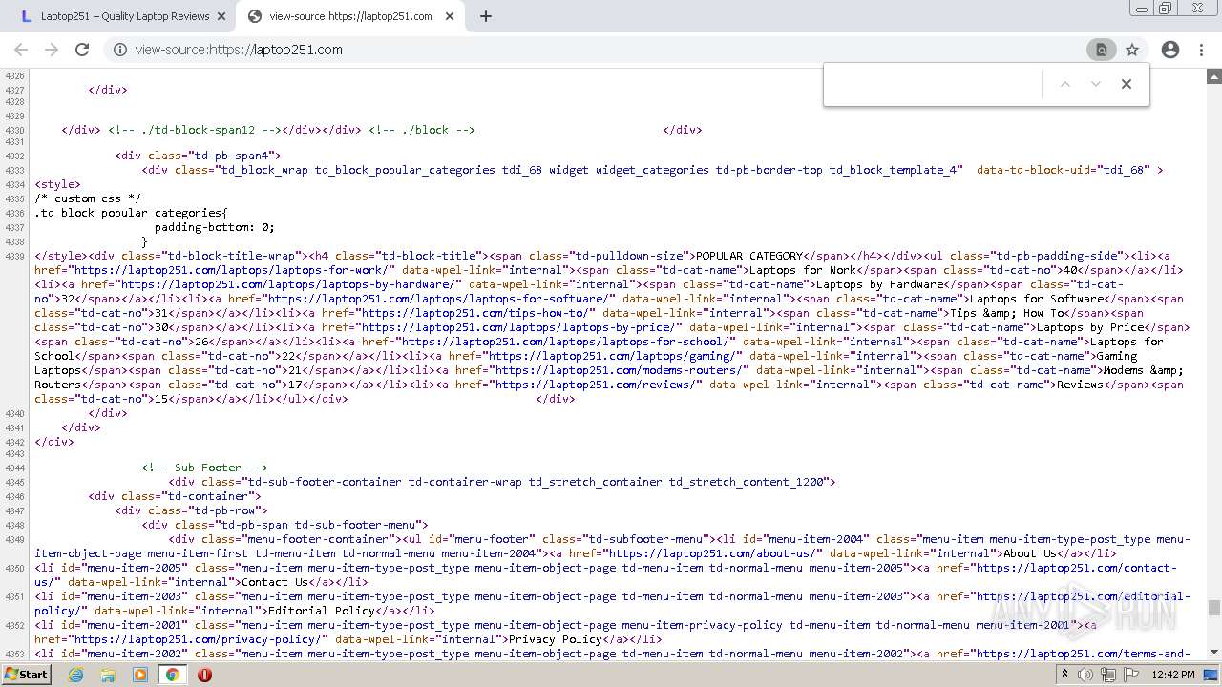Viewport: 1222px width, 687px height.
Task: Open the laptops-for-software href link
Action: click(x=440, y=299)
